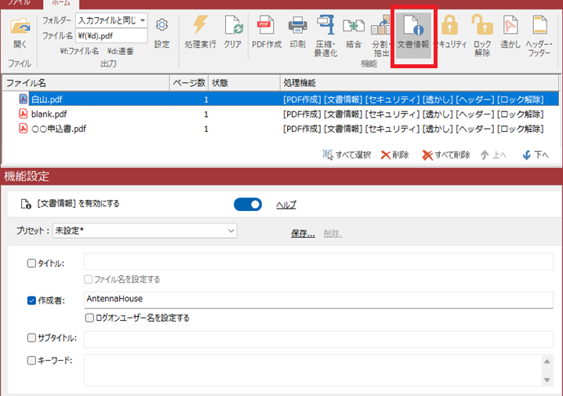Click the ファイル名 output name field
This screenshot has width=563, height=396.
pos(111,36)
